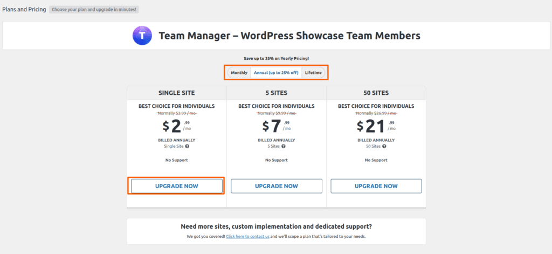The width and height of the screenshot is (552, 254).
Task: Click 'Choose your plan and upgrade in minutes!' badge
Action: (94, 10)
